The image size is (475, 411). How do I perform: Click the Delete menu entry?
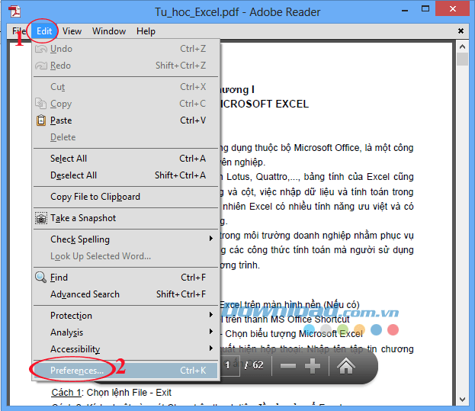[125, 137]
